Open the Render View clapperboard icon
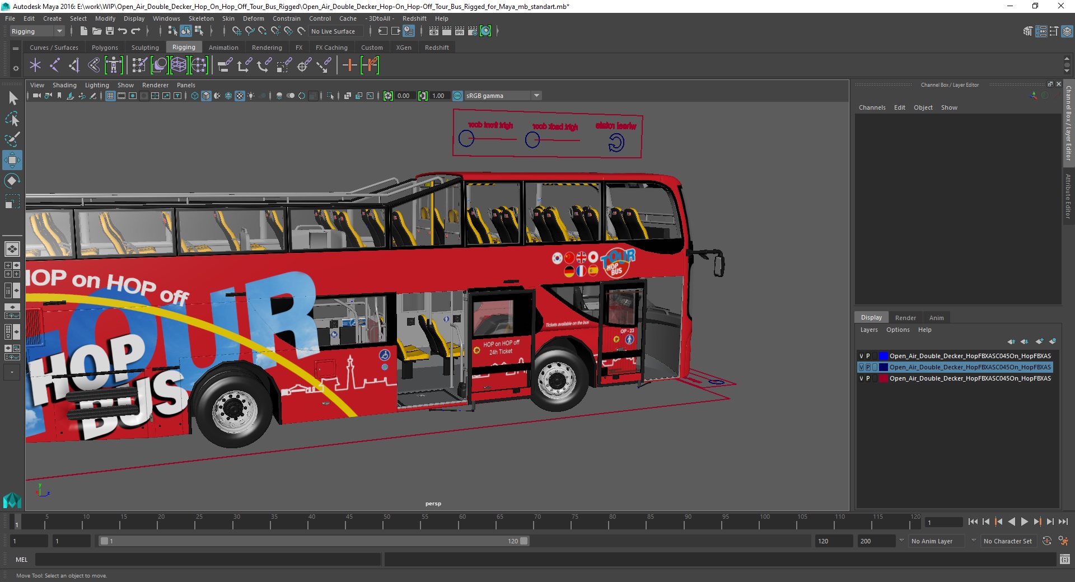This screenshot has height=582, width=1075. click(x=434, y=31)
